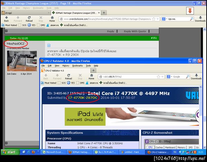This screenshot has width=207, height=162.
Task: Open MooNoiOCZ user profile link
Action: [x=16, y=44]
